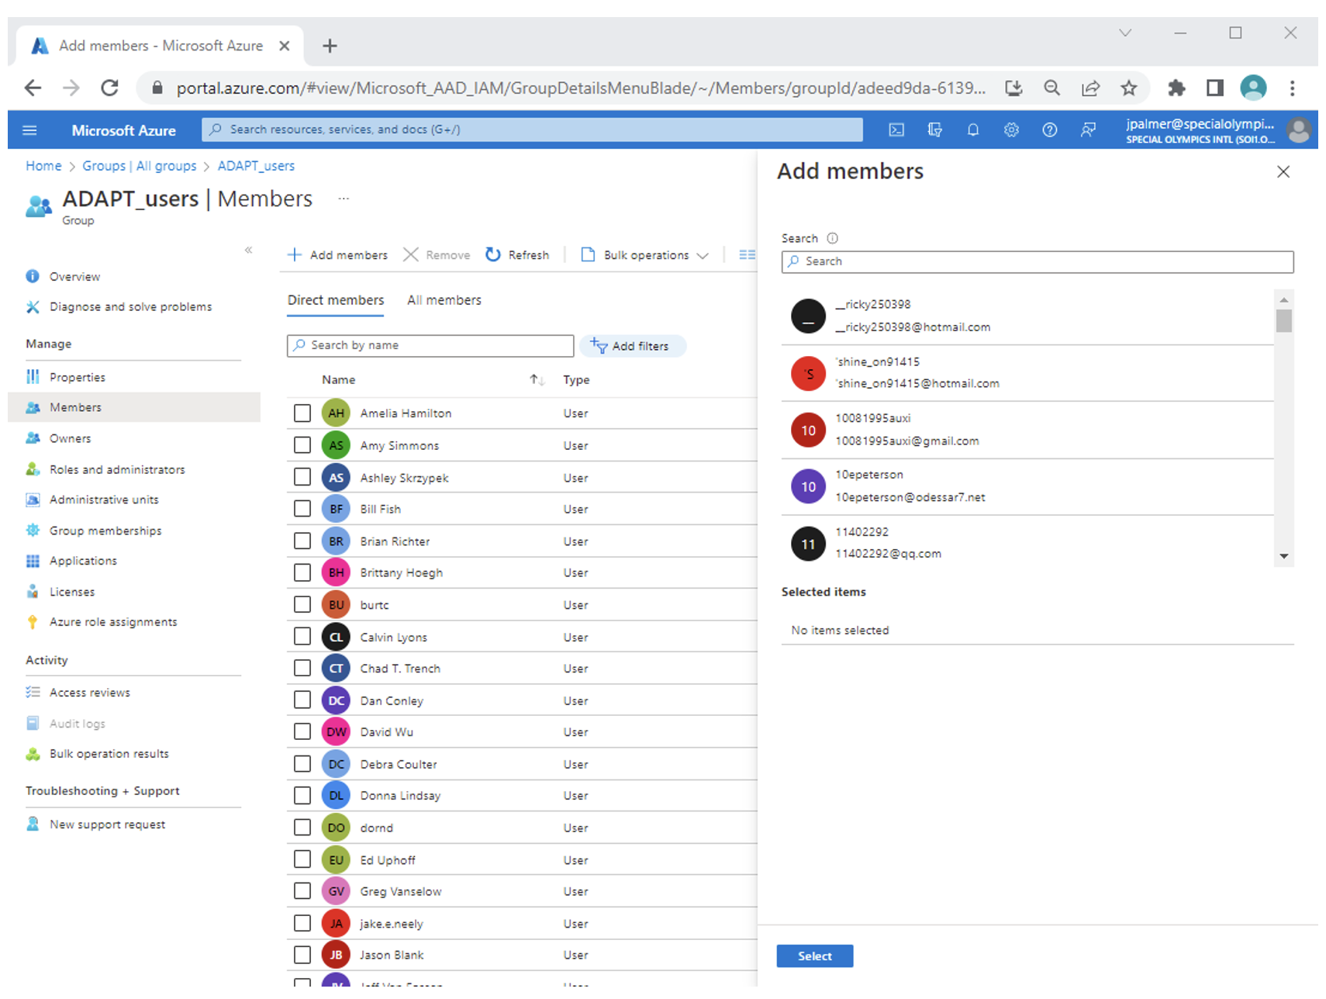
Task: Open Azure role assignments menu item
Action: 113,622
